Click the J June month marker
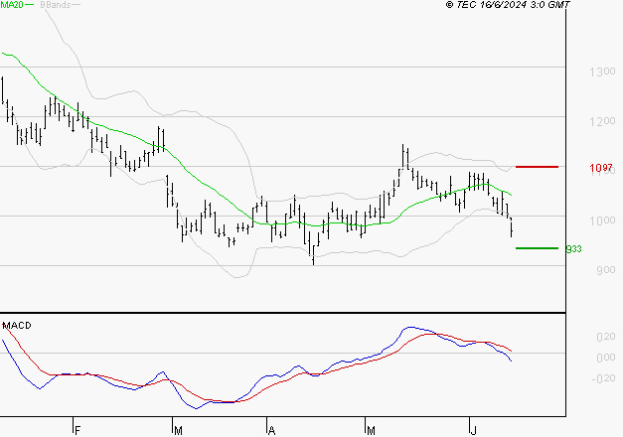This screenshot has height=437, width=623. pos(473,431)
